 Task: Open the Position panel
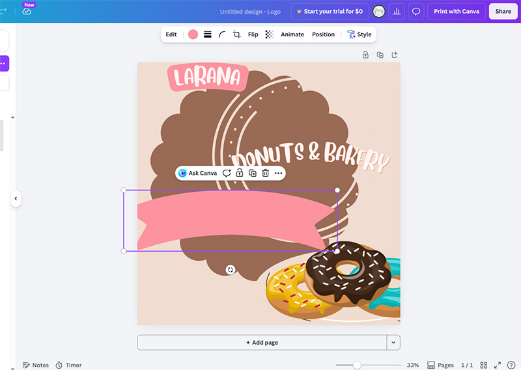point(323,34)
